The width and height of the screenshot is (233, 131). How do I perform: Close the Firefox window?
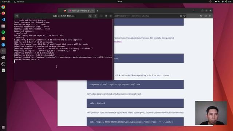210,11
